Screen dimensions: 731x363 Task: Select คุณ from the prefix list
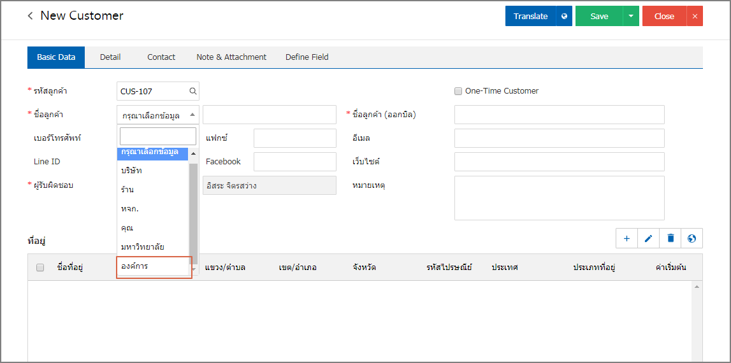(152, 228)
